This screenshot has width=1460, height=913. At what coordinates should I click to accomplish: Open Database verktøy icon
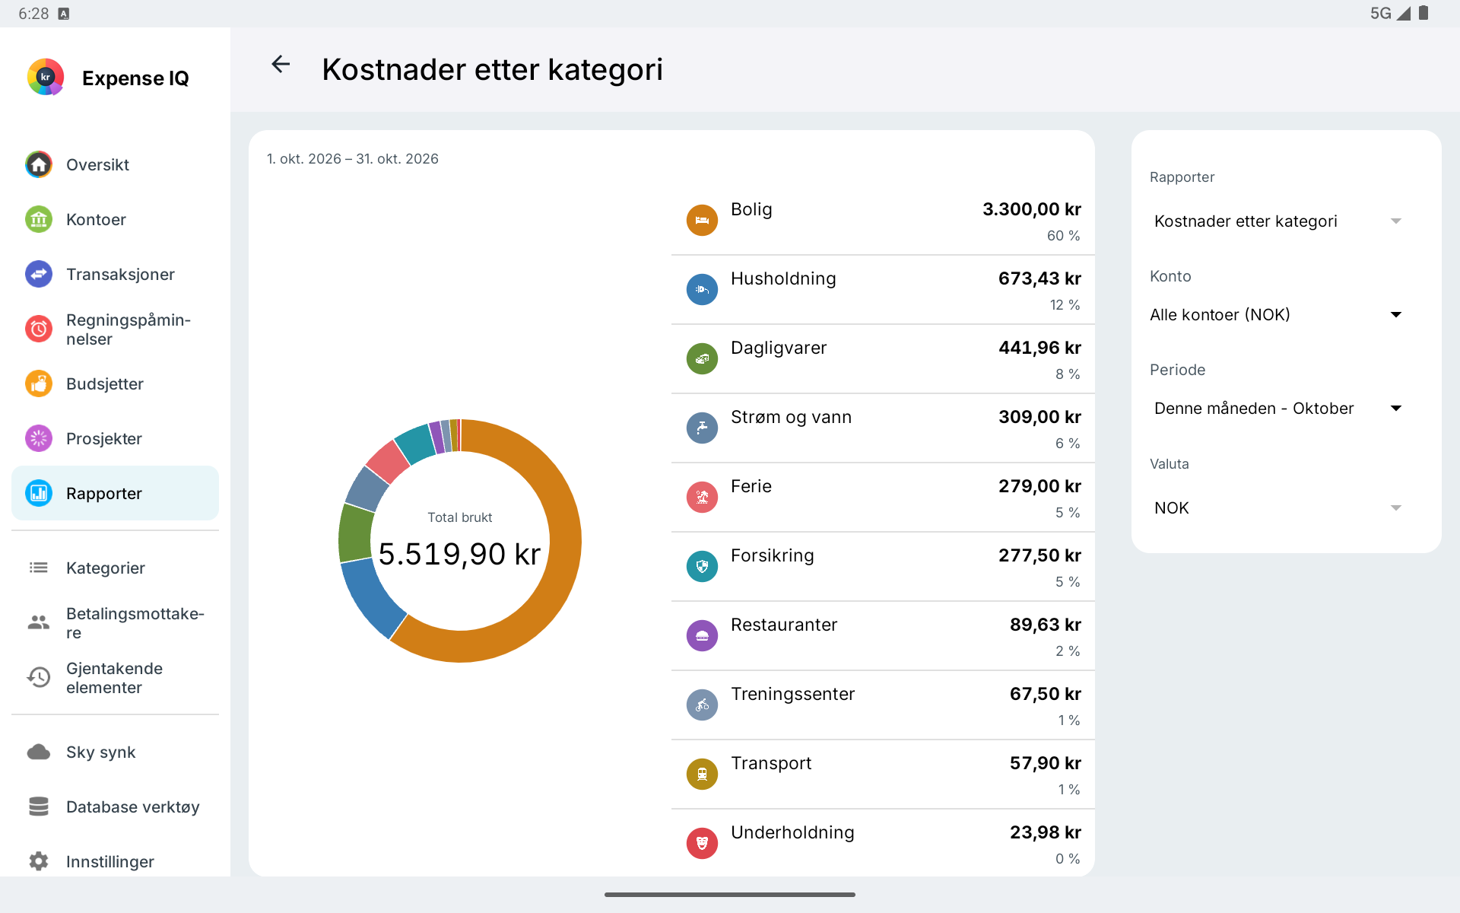pyautogui.click(x=39, y=806)
